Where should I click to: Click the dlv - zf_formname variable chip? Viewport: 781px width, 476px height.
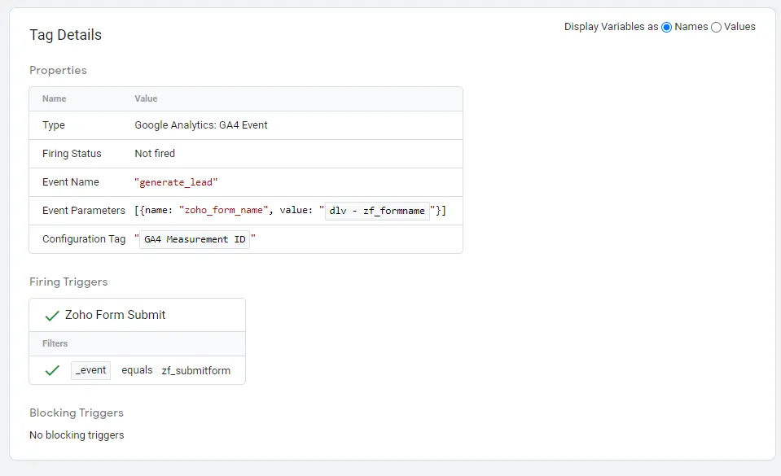pos(377,211)
